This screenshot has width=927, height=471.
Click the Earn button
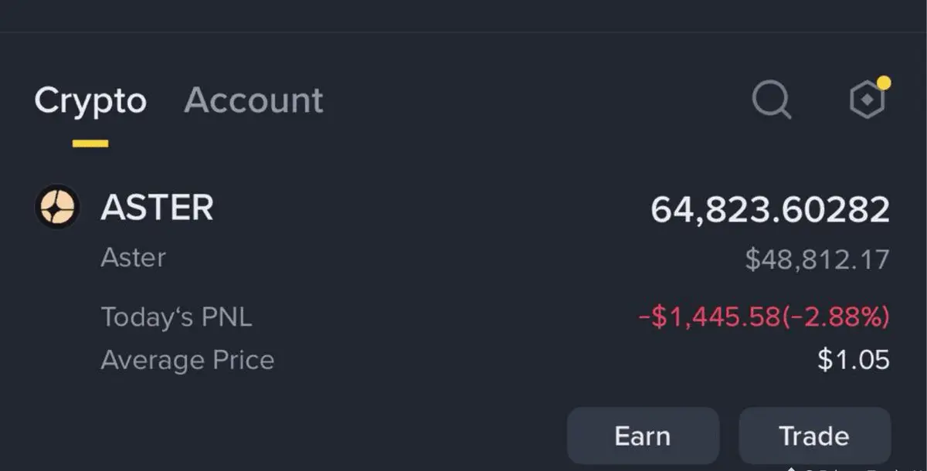coord(643,436)
